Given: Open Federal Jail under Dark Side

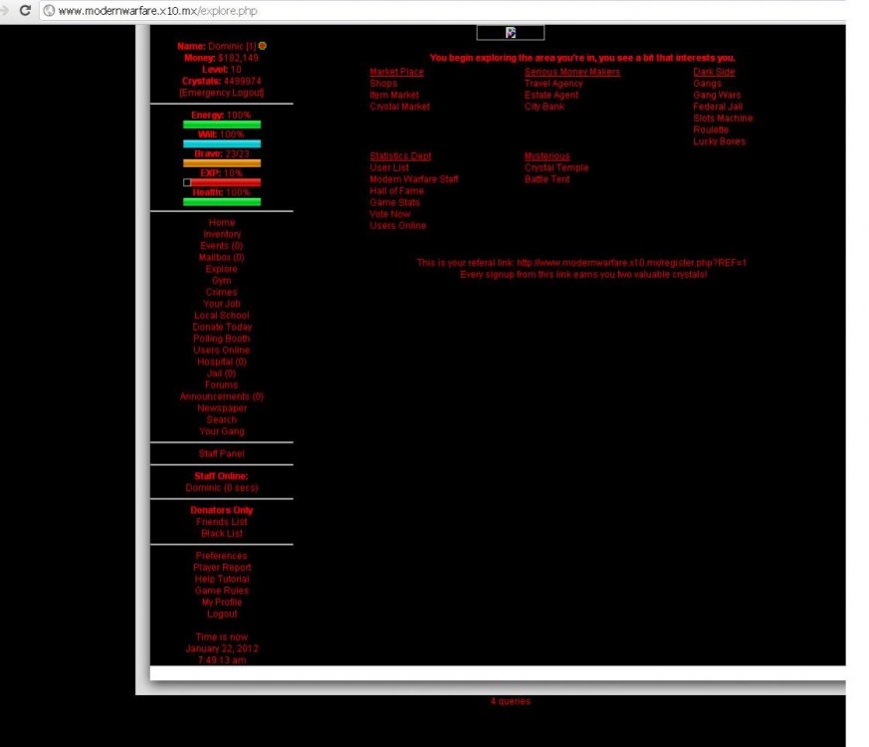Looking at the screenshot, I should [718, 107].
